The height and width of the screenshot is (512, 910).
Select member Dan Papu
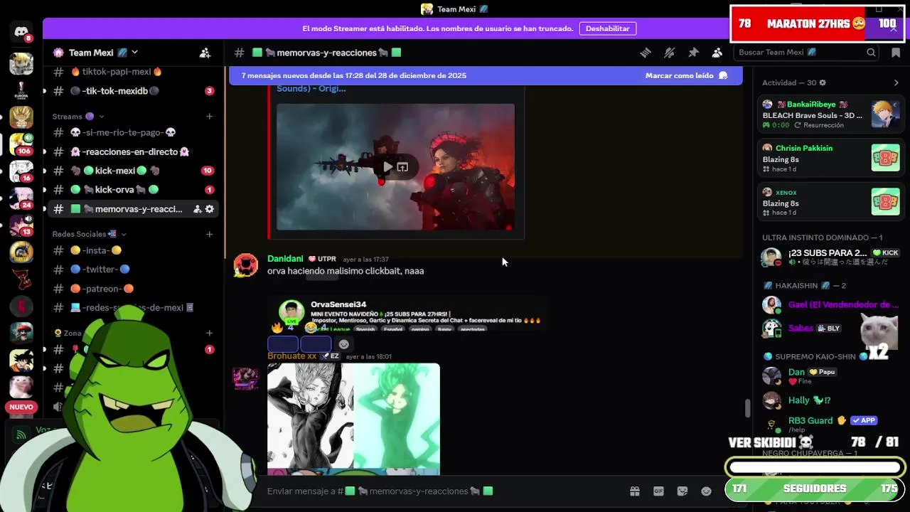[830, 376]
